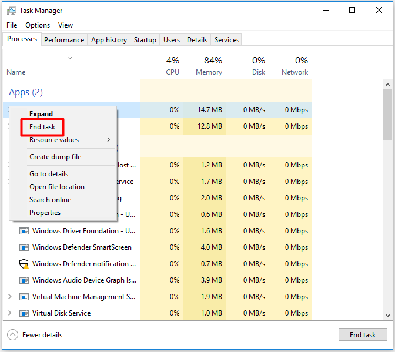395x352 pixels.
Task: Click the Windows Audio Device Graph icon
Action: click(x=24, y=280)
